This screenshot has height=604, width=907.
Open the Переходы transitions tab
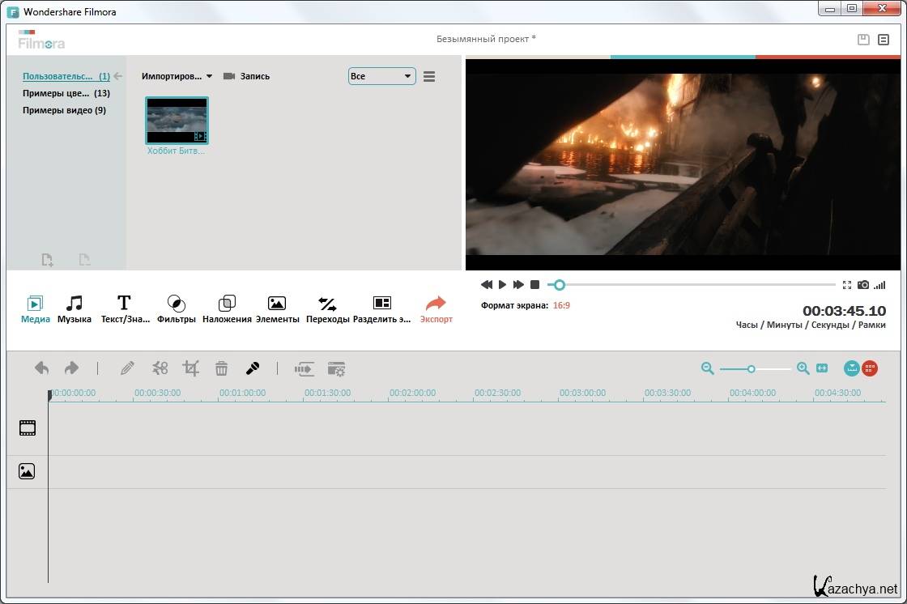[327, 308]
